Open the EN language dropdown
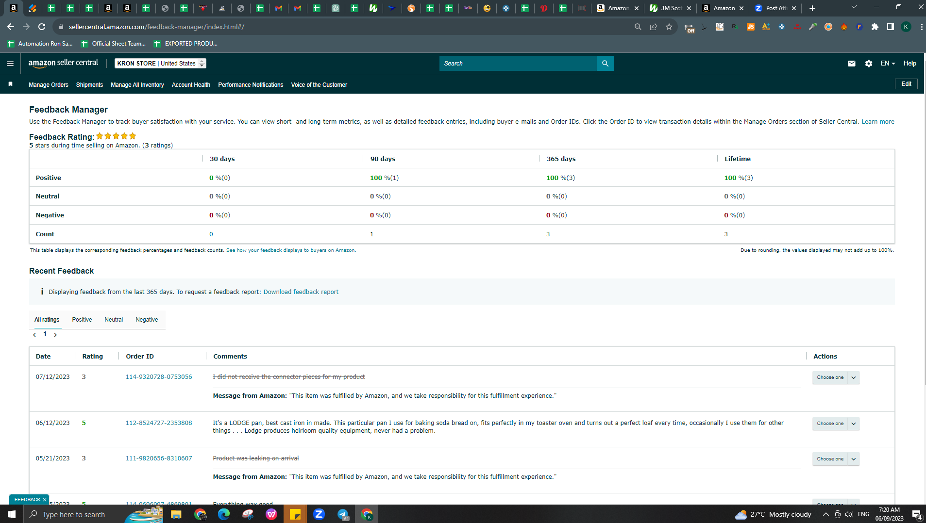The width and height of the screenshot is (926, 523). 888,64
